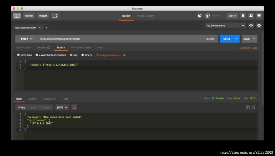
Task: Click the Import button
Action: pos(43,15)
